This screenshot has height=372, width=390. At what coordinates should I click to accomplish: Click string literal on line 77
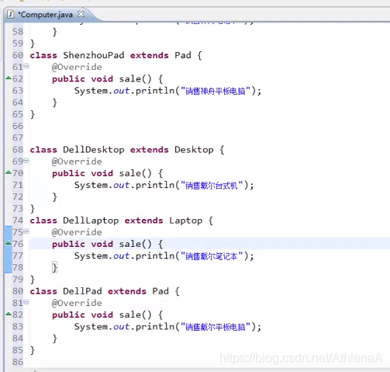(212, 256)
